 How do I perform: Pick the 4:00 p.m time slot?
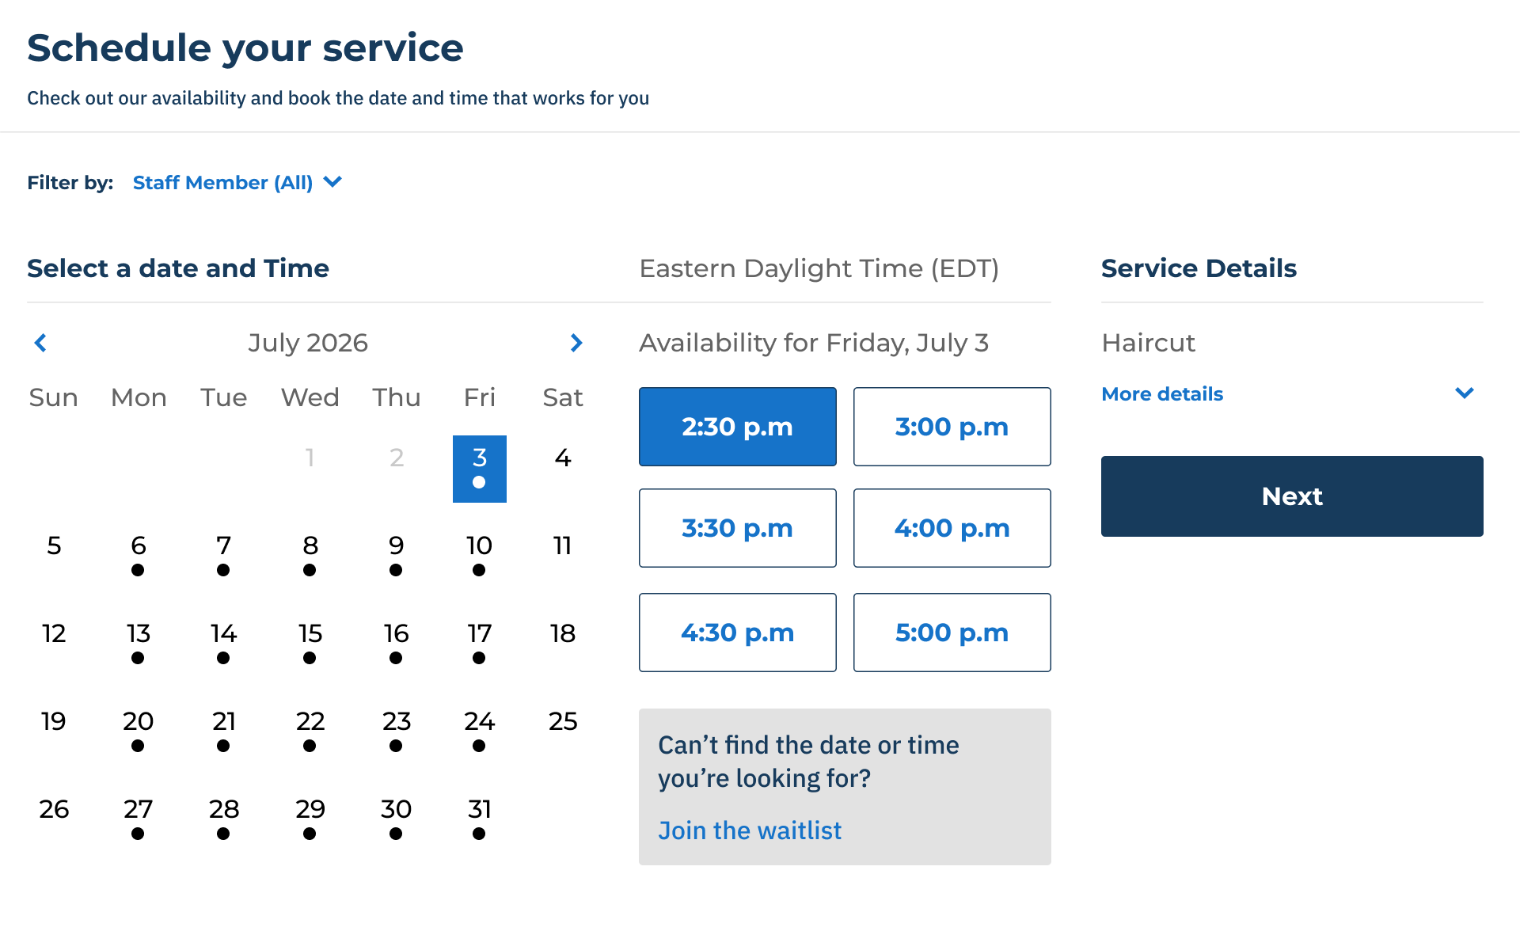tap(952, 528)
